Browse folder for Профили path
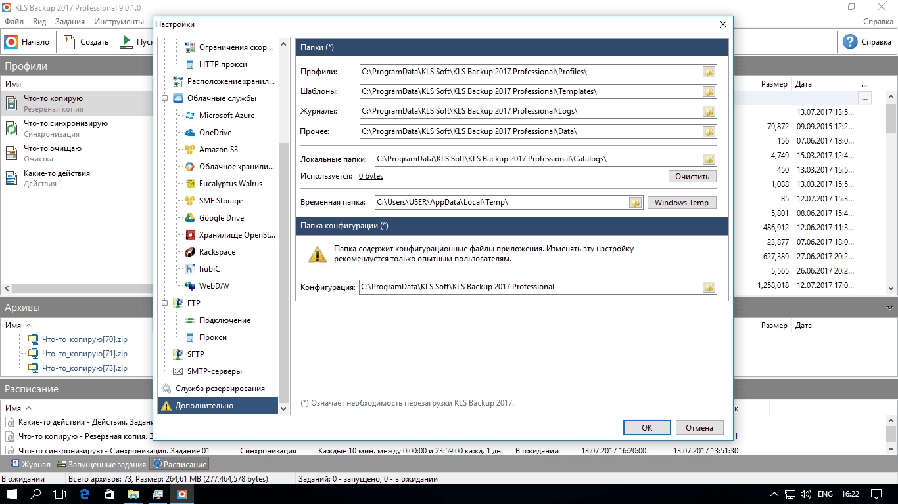 (x=709, y=72)
